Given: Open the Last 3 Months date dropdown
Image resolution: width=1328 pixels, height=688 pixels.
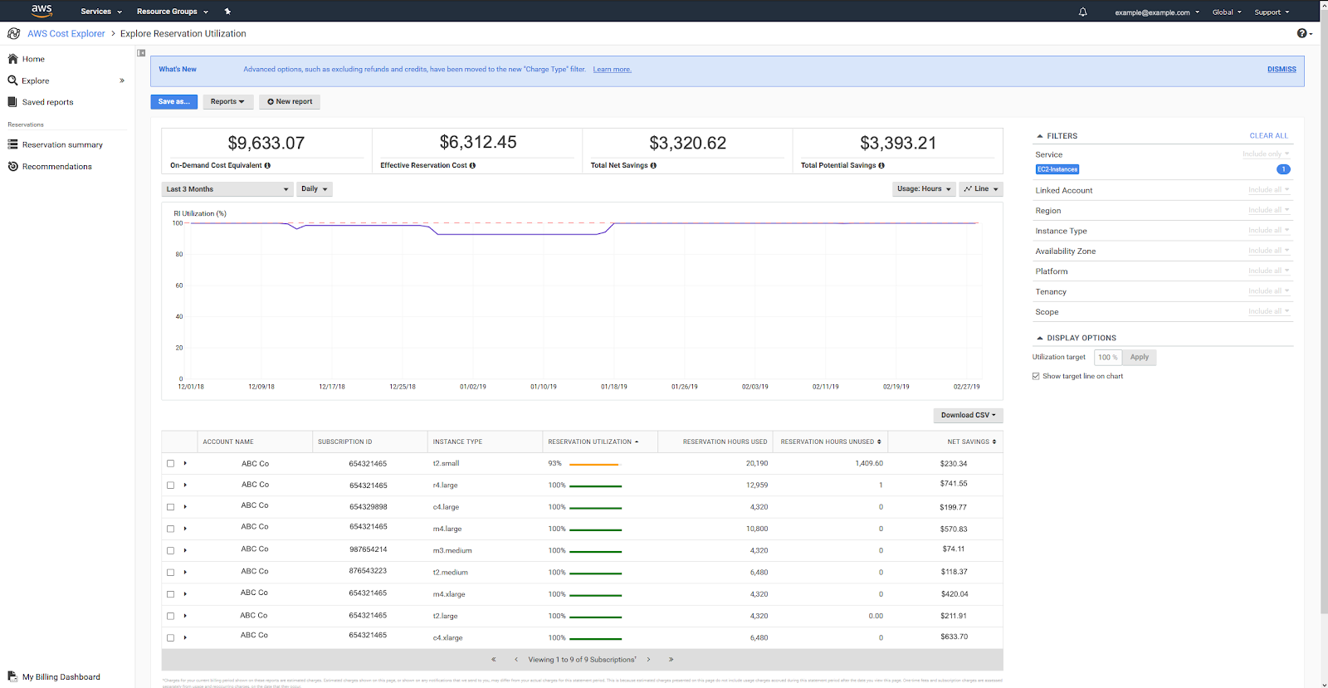Looking at the screenshot, I should coord(227,189).
